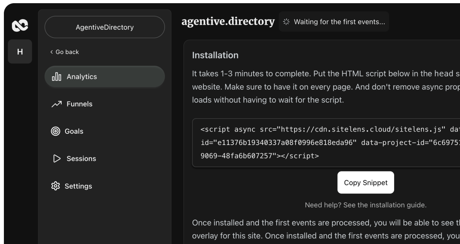Go to the Goals section label

pyautogui.click(x=74, y=131)
